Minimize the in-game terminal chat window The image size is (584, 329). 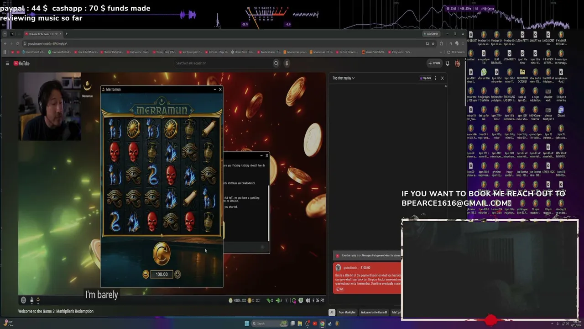click(261, 155)
